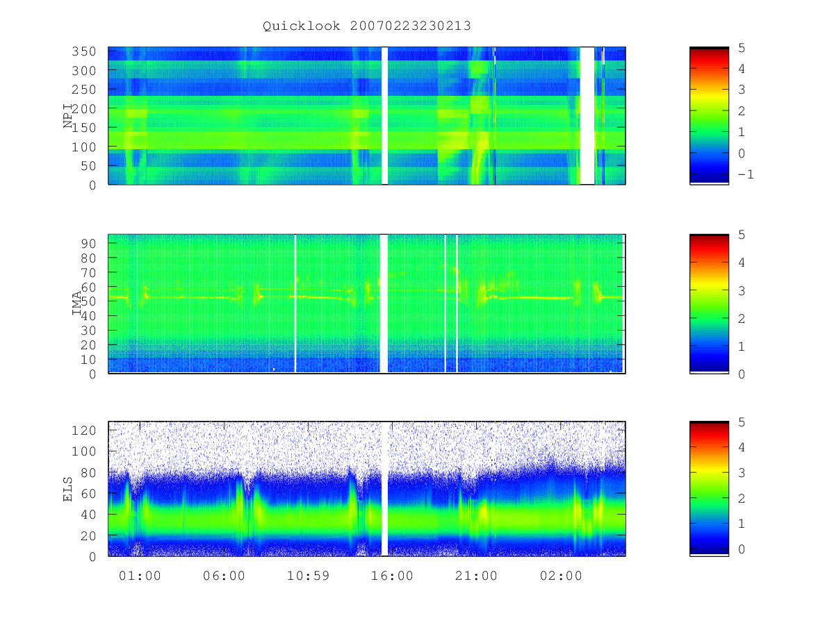The width and height of the screenshot is (834, 625).
Task: Select the 10:59 time tick label
Action: pos(309,576)
